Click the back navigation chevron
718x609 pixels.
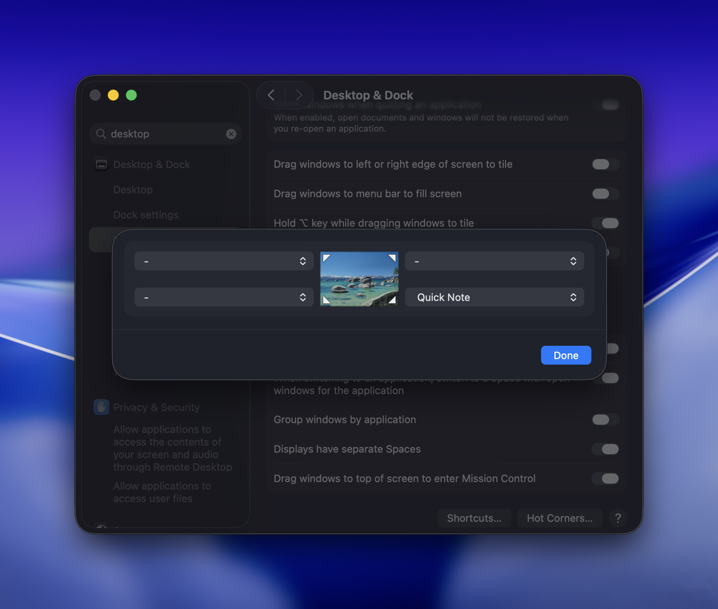click(271, 95)
